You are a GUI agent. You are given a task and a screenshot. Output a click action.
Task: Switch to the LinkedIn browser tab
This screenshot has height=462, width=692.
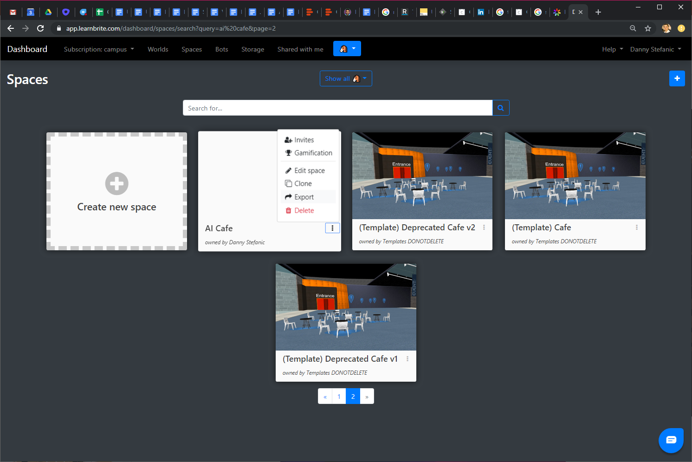click(481, 12)
